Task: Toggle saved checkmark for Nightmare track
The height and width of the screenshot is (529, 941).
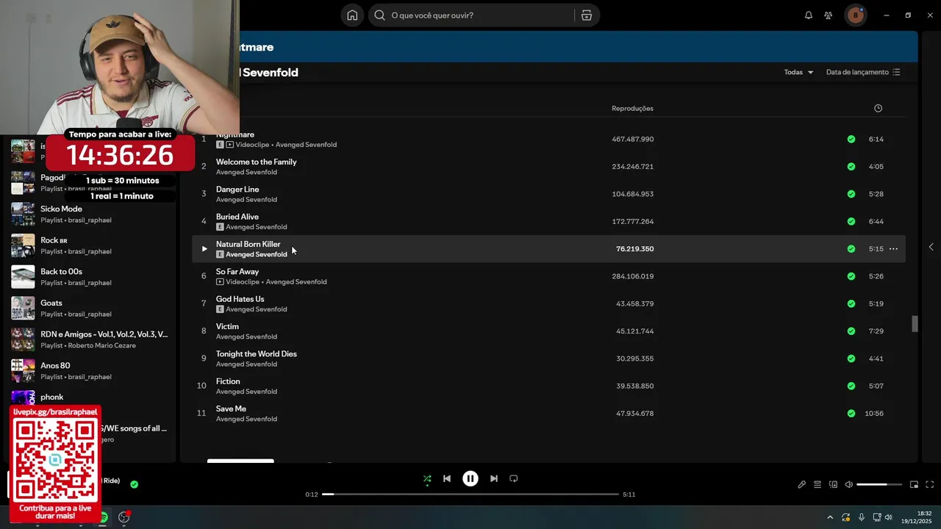Action: coord(851,139)
